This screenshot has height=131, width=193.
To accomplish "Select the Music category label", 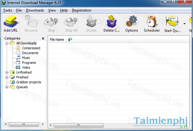I will pyautogui.click(x=26, y=58).
